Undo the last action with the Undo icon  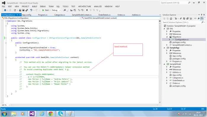pyautogui.click(x=31, y=10)
